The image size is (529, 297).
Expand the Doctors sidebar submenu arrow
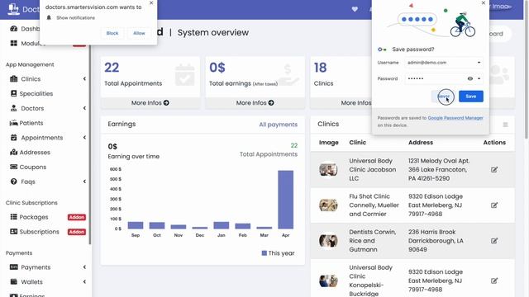(84, 108)
